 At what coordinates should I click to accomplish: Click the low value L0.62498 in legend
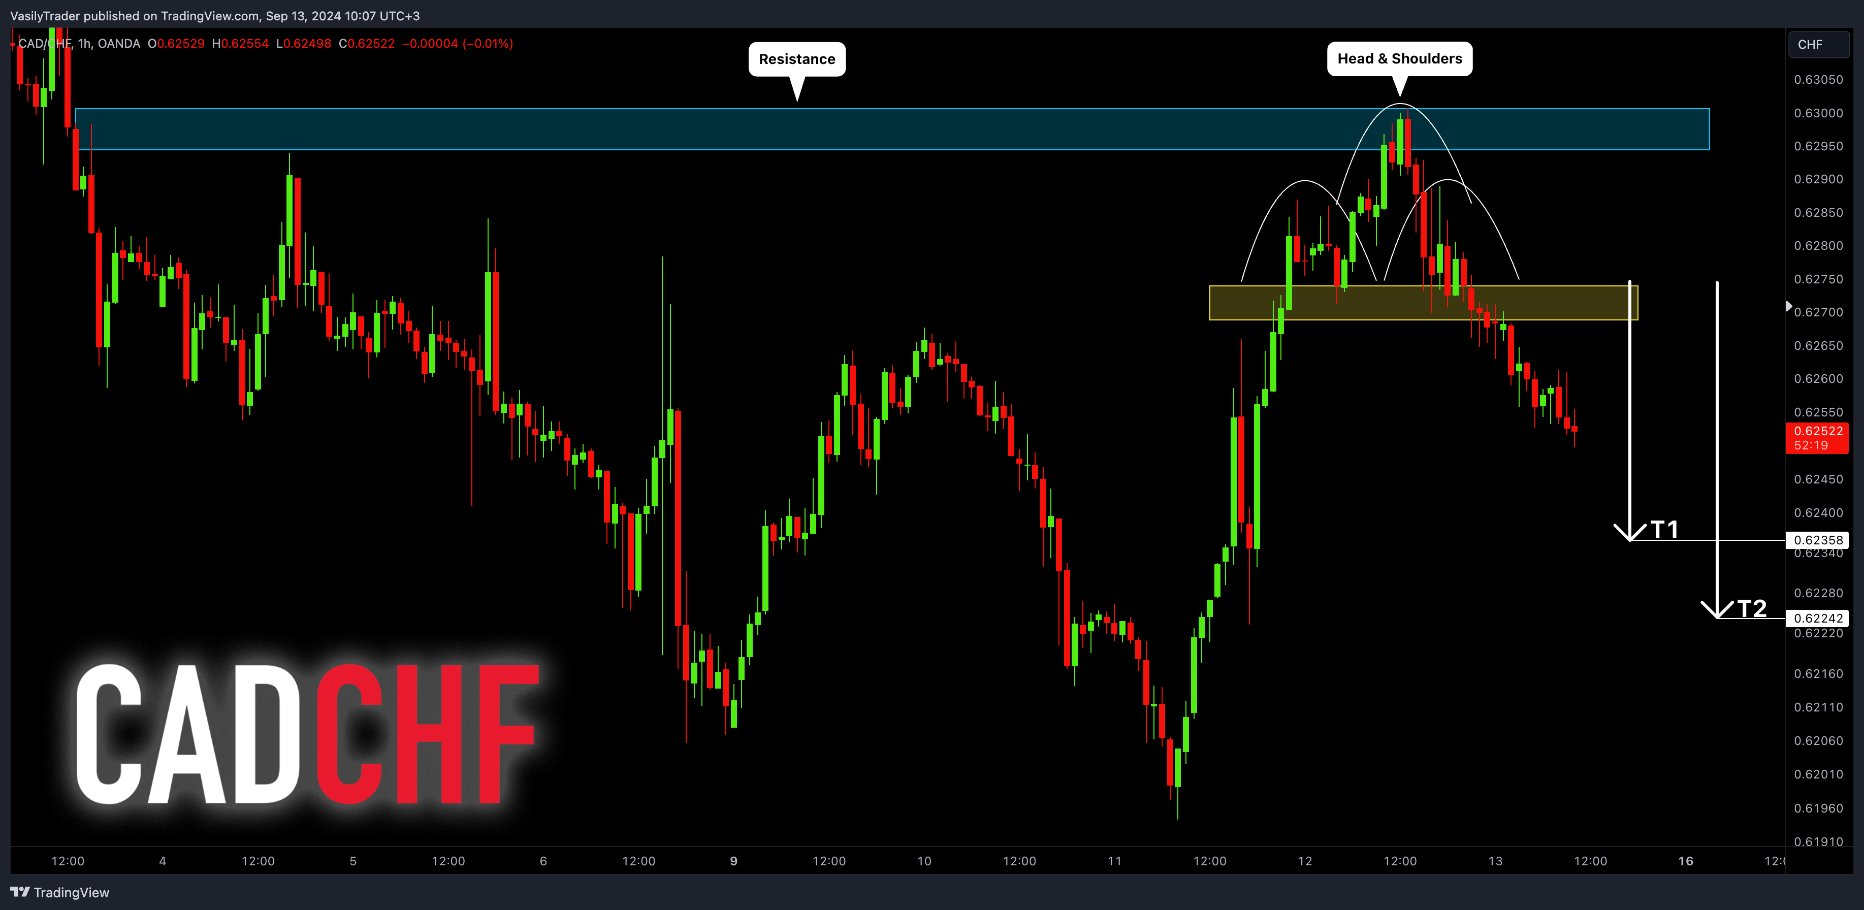pyautogui.click(x=303, y=43)
